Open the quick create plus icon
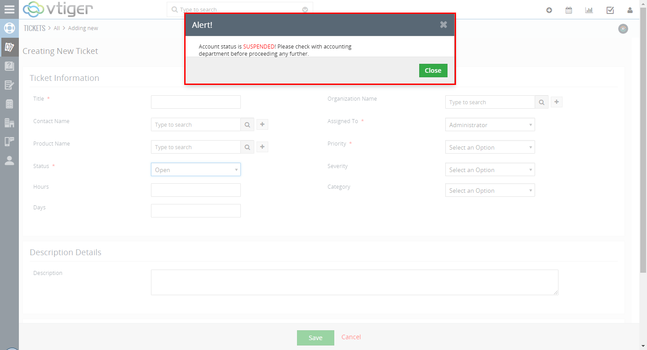Image resolution: width=647 pixels, height=350 pixels. 549,9
